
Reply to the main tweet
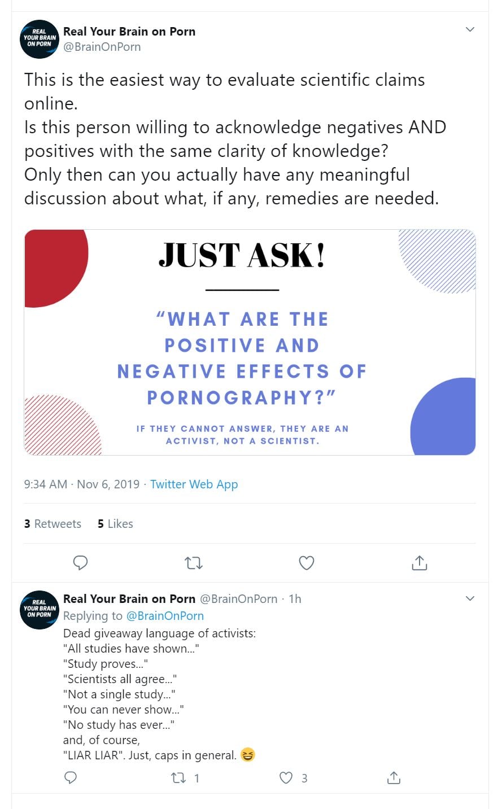tap(81, 563)
